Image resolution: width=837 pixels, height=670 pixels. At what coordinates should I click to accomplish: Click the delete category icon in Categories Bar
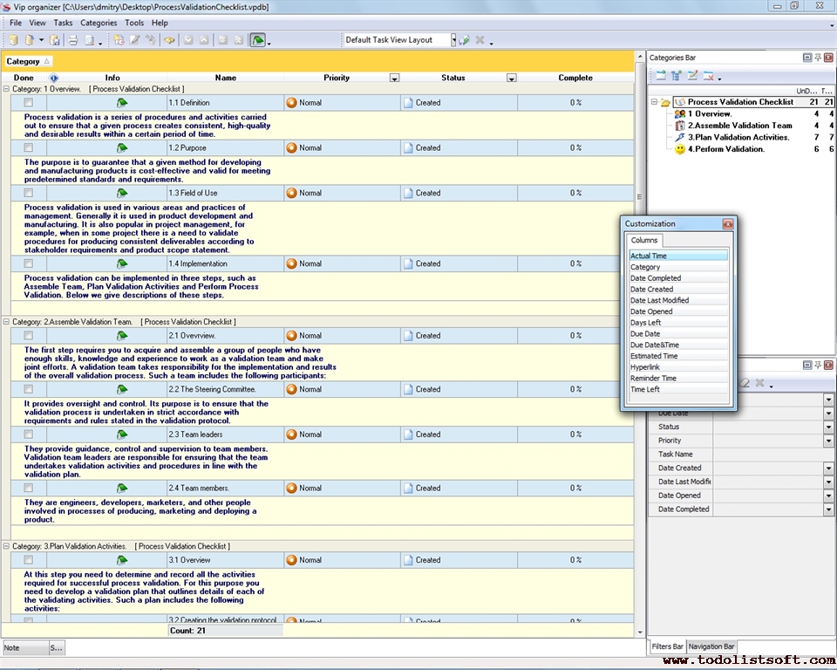pyautogui.click(x=708, y=76)
